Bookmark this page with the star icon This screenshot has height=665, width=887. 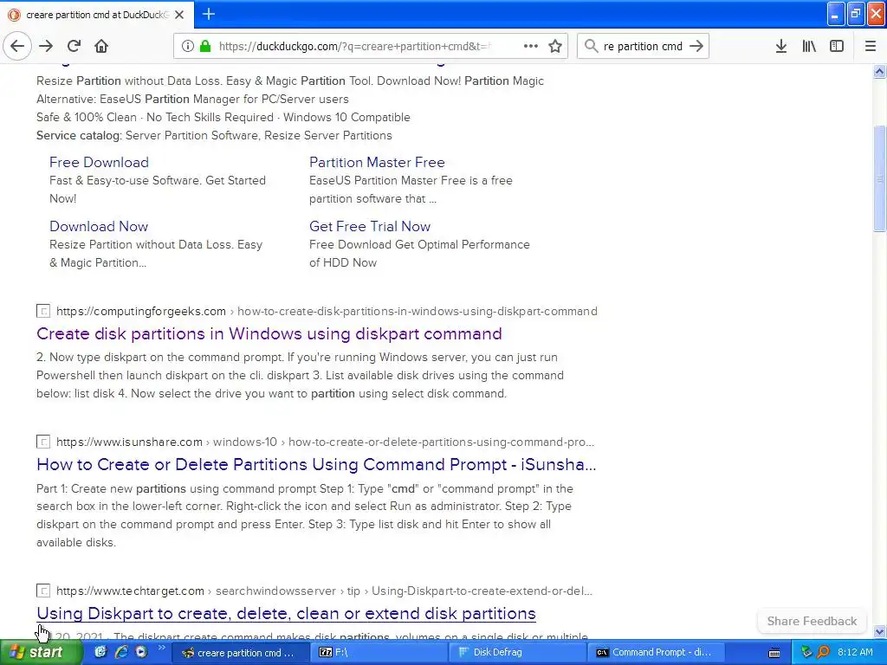[555, 46]
